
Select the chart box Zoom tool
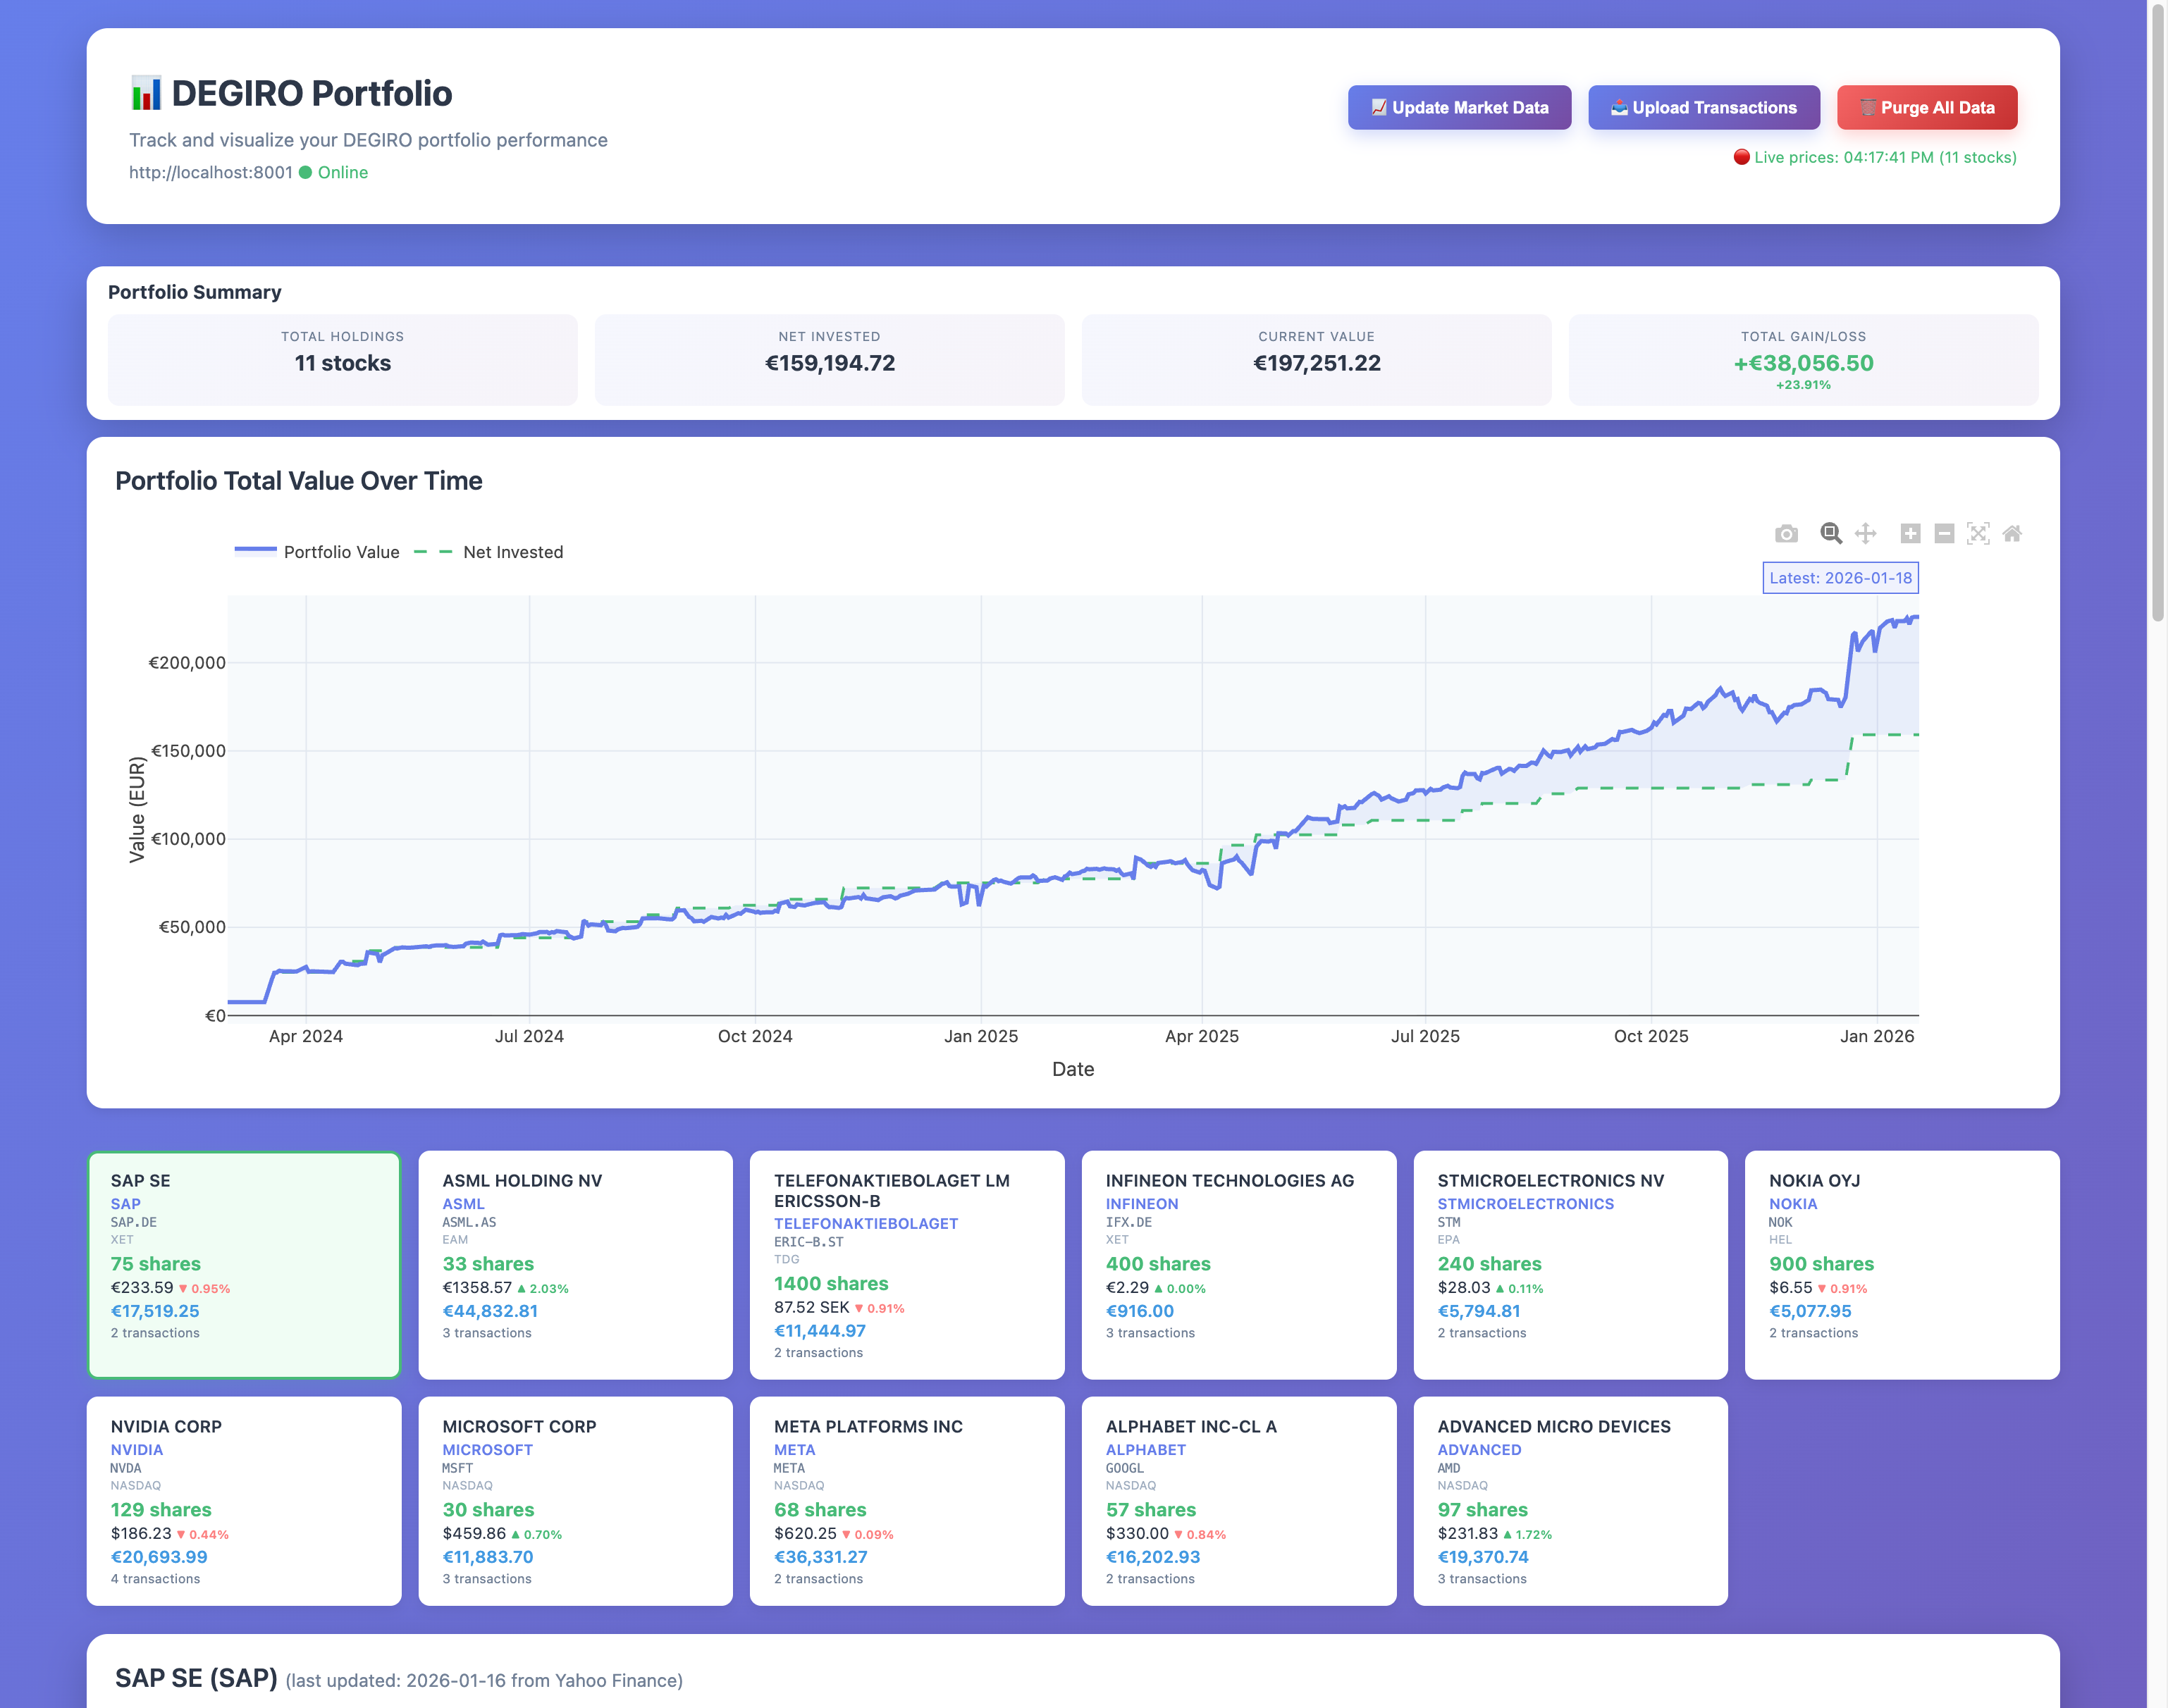1830,534
